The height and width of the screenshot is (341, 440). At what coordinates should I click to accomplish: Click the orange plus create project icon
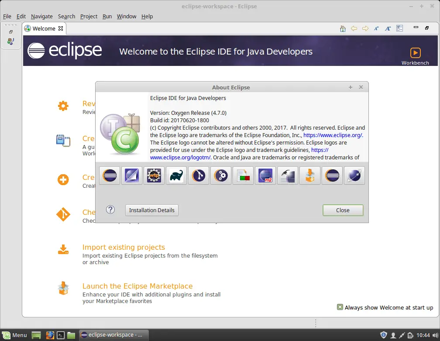(x=63, y=179)
